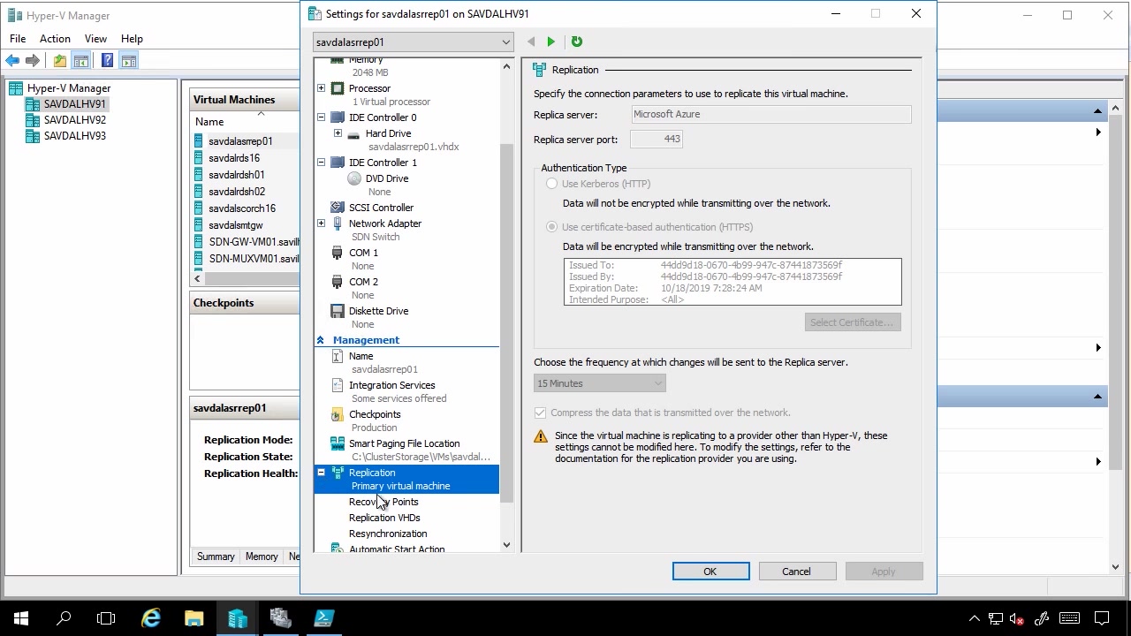Viewport: 1131px width, 636px height.
Task: Switch to the Summary tab
Action: (x=216, y=556)
